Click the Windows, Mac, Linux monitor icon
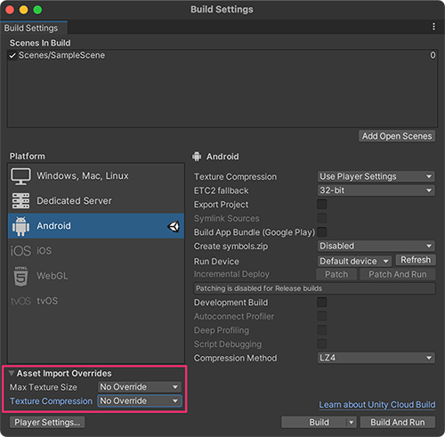The image size is (445, 437). (x=20, y=176)
